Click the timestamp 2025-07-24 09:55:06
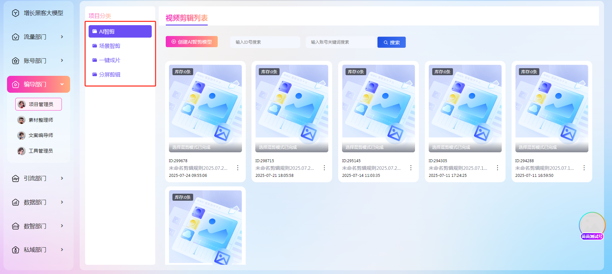 coord(188,176)
